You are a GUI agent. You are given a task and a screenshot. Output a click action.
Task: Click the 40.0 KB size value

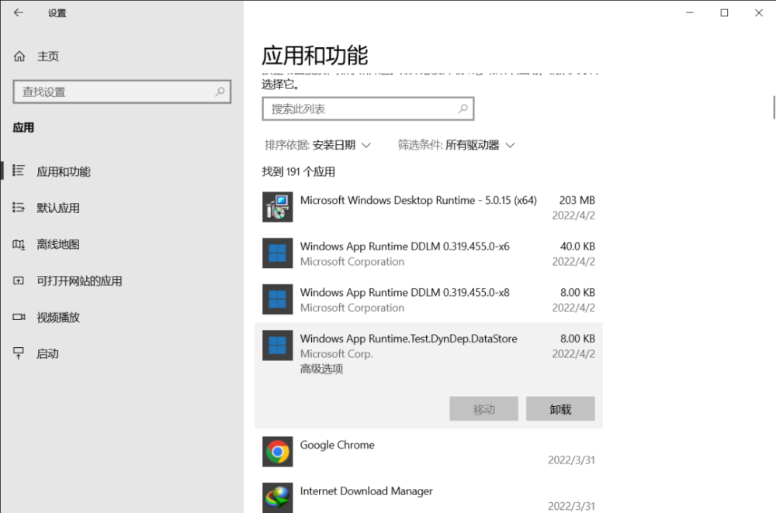[577, 246]
